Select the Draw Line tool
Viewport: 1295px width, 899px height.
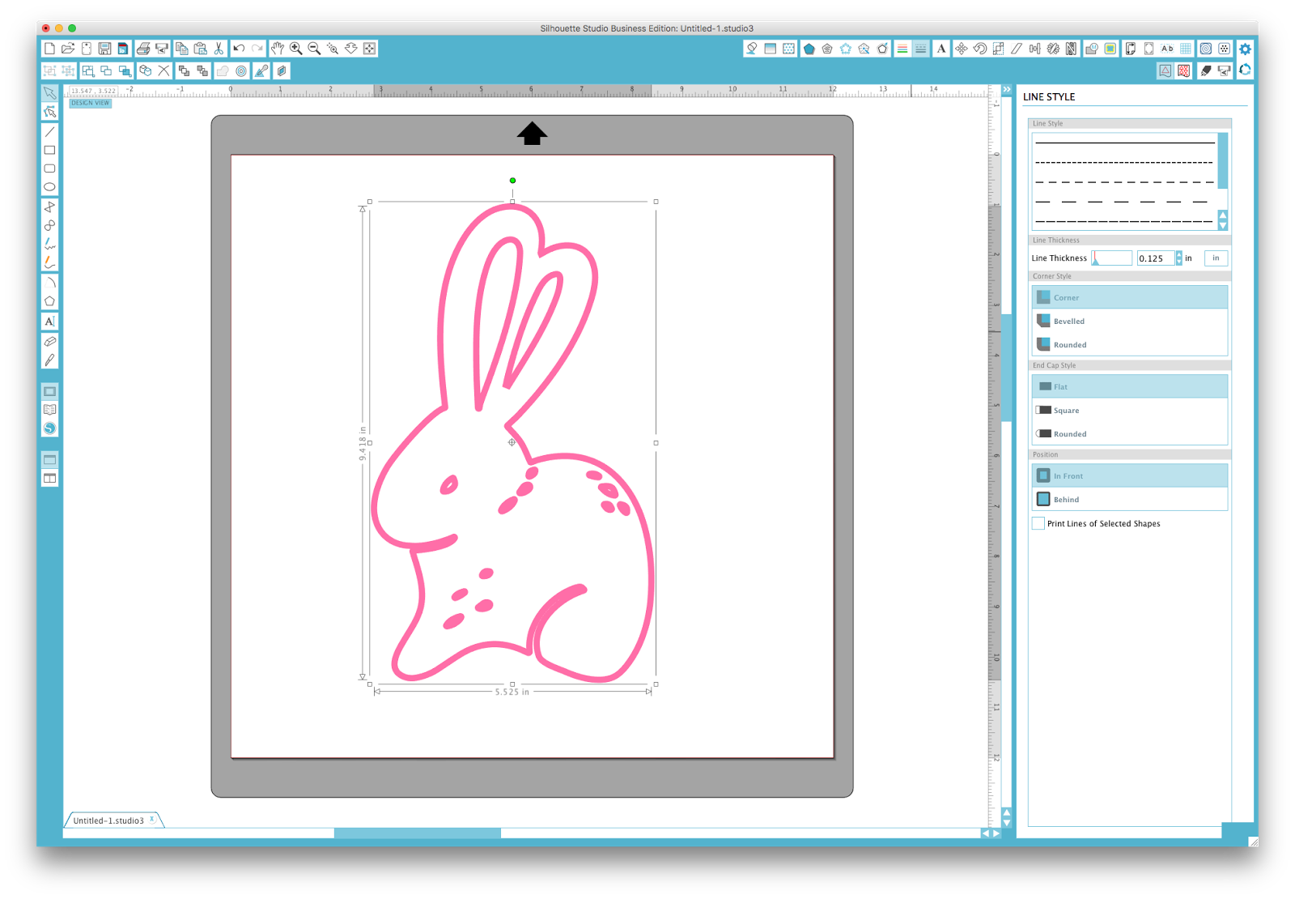click(x=50, y=131)
